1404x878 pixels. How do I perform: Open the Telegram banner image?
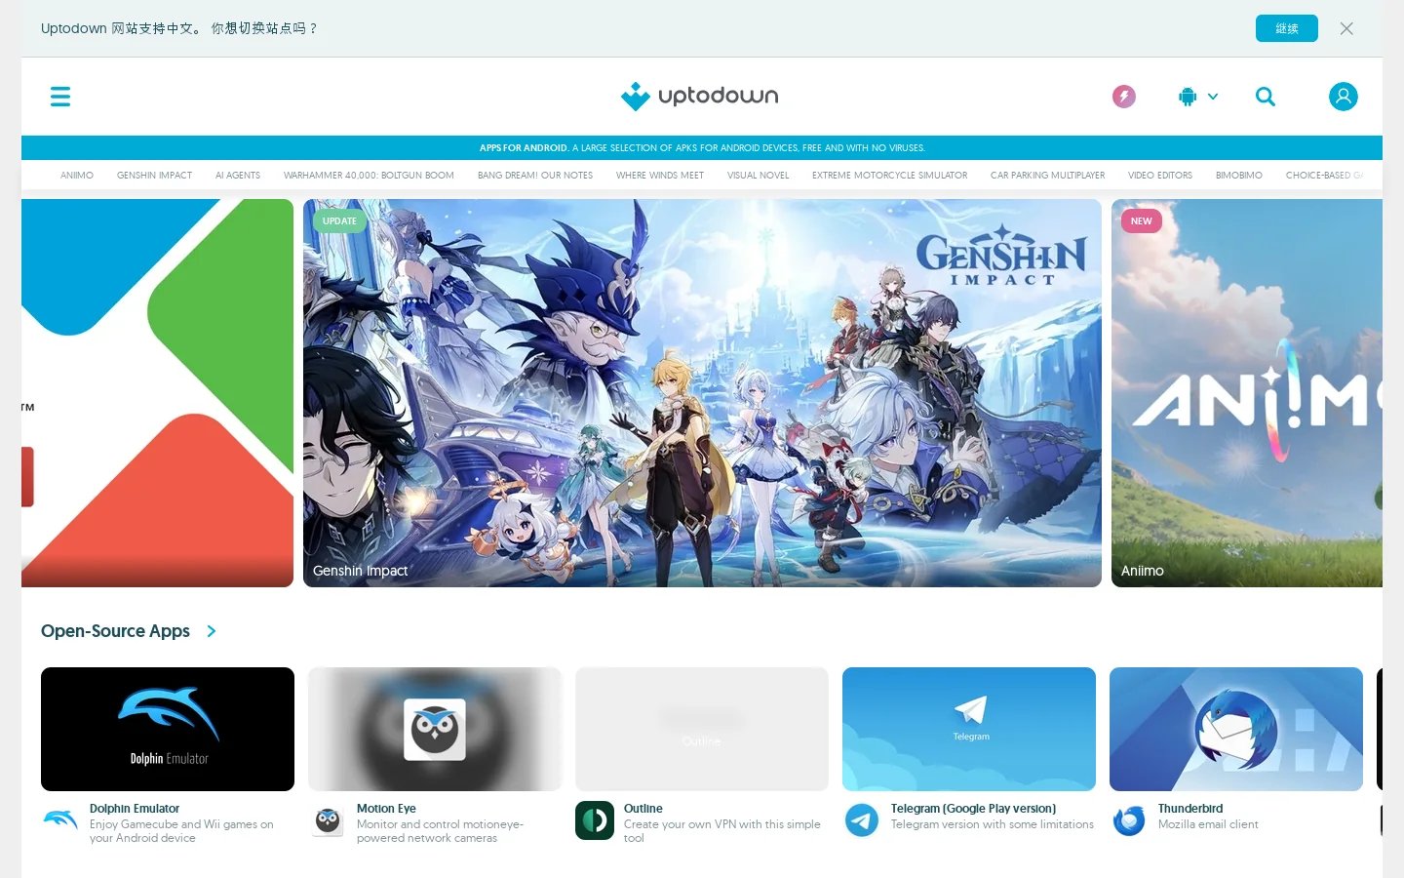(x=969, y=729)
